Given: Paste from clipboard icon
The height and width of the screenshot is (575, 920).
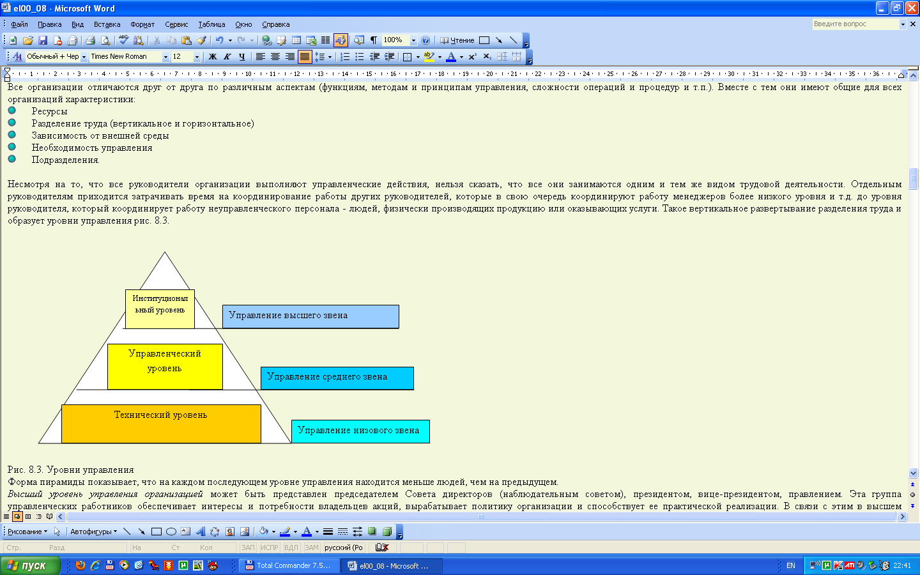Looking at the screenshot, I should 187,40.
